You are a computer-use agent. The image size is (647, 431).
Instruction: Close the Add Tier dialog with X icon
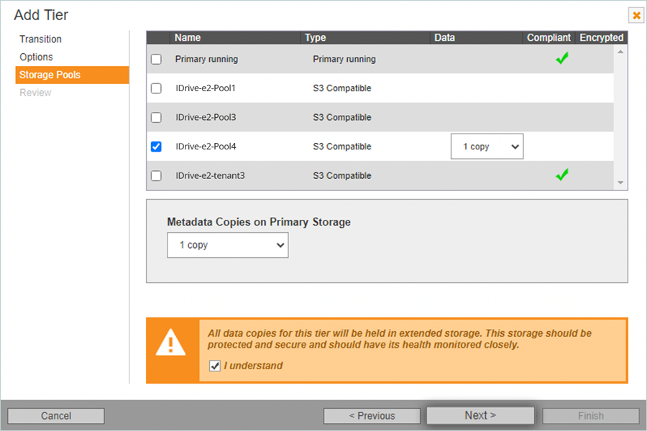point(636,15)
